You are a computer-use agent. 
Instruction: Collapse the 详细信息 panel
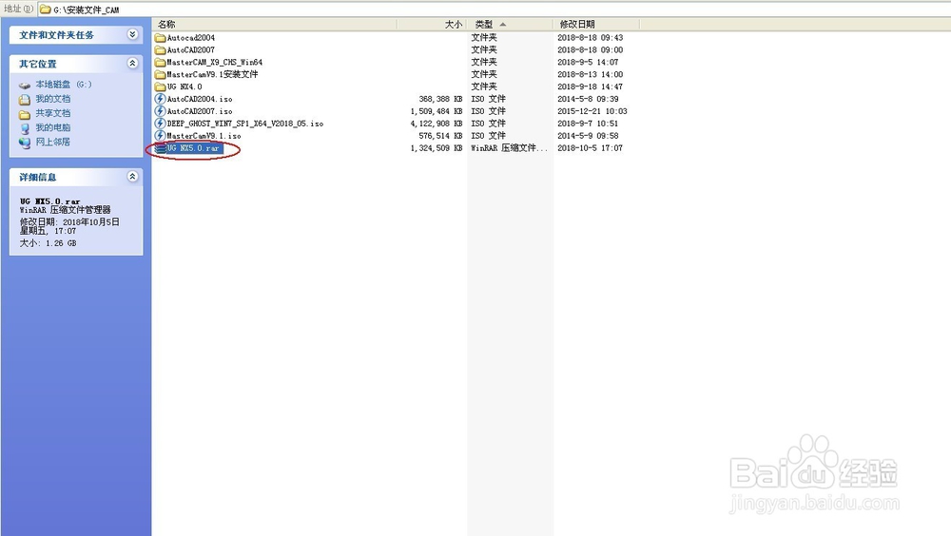pos(132,177)
